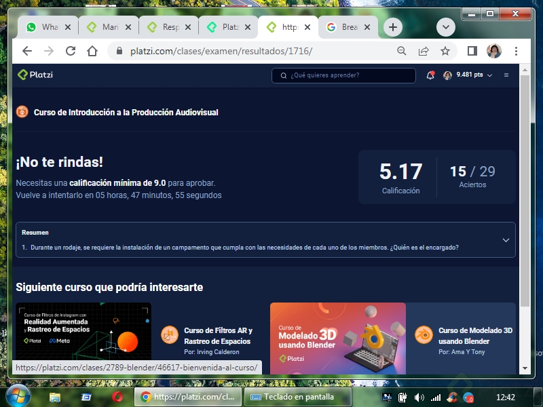Click the scrollbar up arrow
Viewport: 543px width, 407px height.
(x=525, y=70)
